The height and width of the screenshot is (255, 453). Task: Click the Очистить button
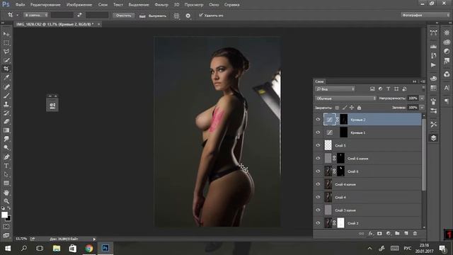pos(123,16)
